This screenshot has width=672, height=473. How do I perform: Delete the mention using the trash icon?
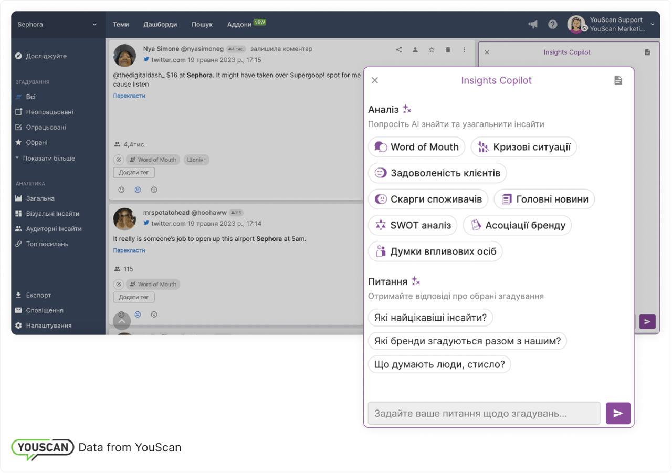447,49
